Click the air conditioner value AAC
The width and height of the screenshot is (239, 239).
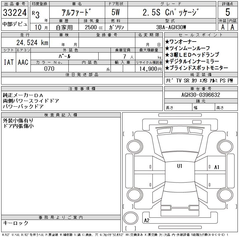23,62
